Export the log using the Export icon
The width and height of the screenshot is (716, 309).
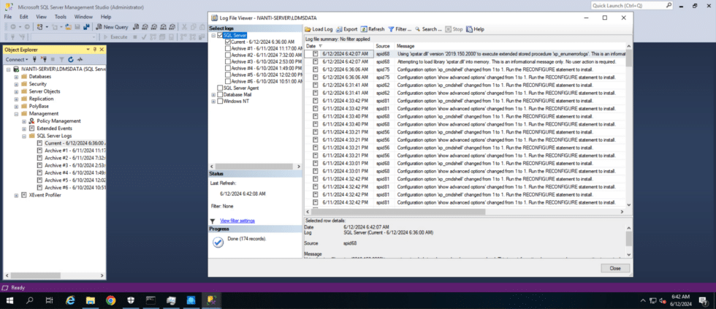click(x=346, y=29)
